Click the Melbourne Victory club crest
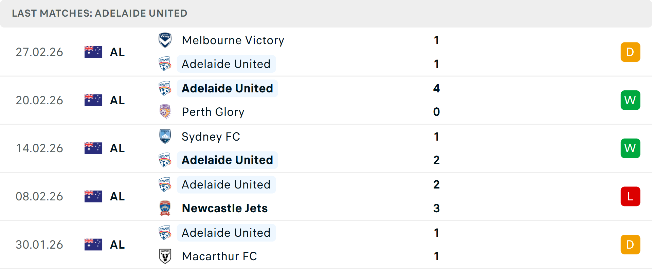Image resolution: width=652 pixels, height=269 pixels. click(165, 40)
